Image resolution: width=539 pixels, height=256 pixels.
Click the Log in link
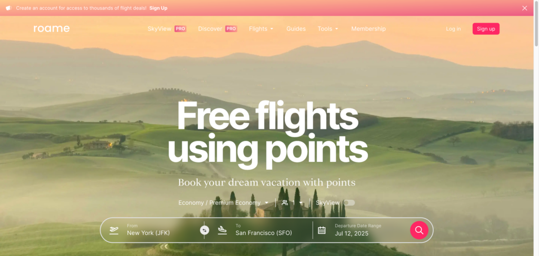(453, 29)
